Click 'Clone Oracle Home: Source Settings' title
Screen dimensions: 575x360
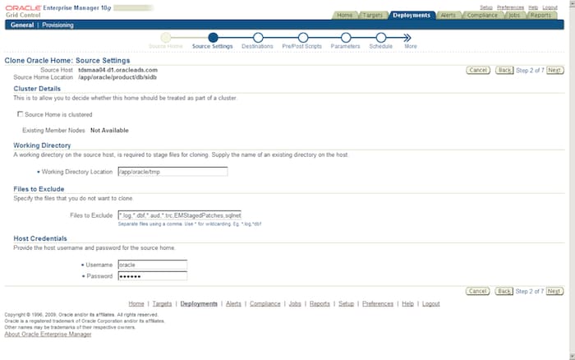[x=67, y=60]
